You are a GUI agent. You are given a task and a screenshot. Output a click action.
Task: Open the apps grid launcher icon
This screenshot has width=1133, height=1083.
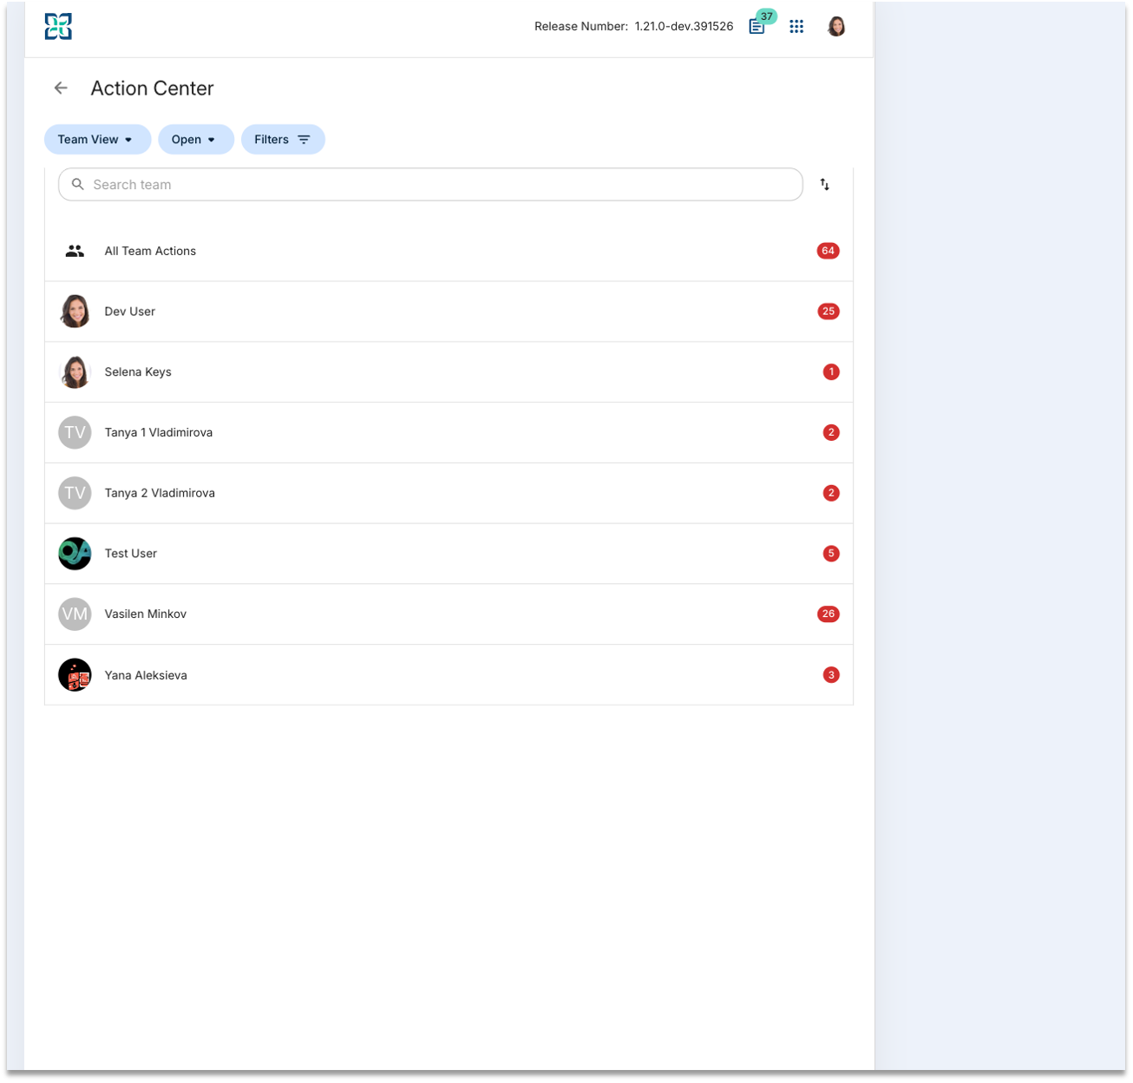(796, 27)
